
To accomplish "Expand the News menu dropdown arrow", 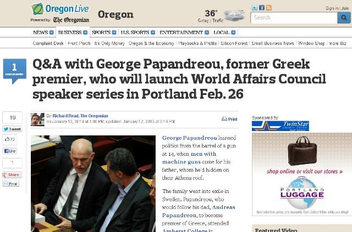I will click(51, 32).
